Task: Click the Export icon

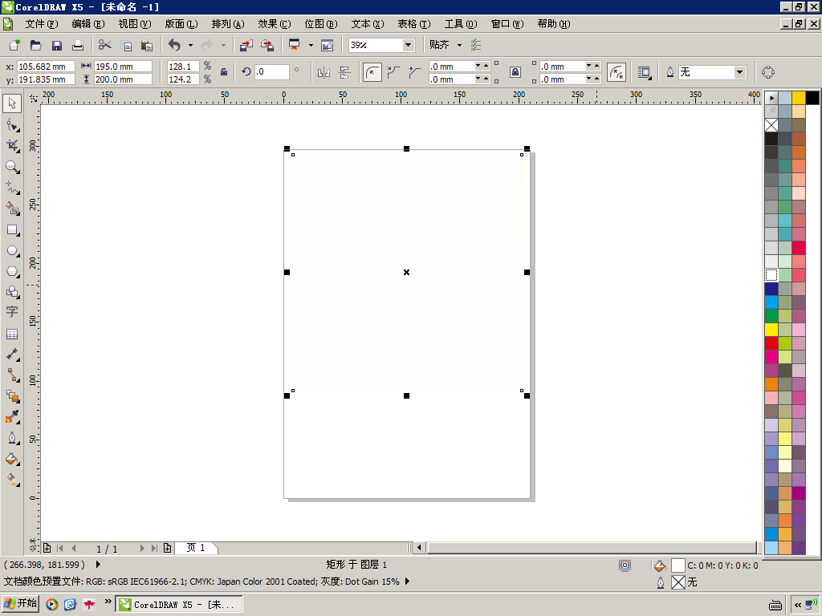Action: (267, 45)
